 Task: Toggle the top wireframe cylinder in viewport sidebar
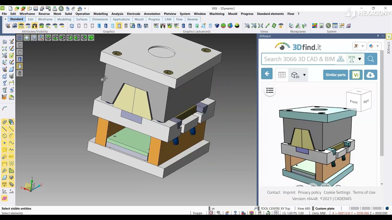20,45
